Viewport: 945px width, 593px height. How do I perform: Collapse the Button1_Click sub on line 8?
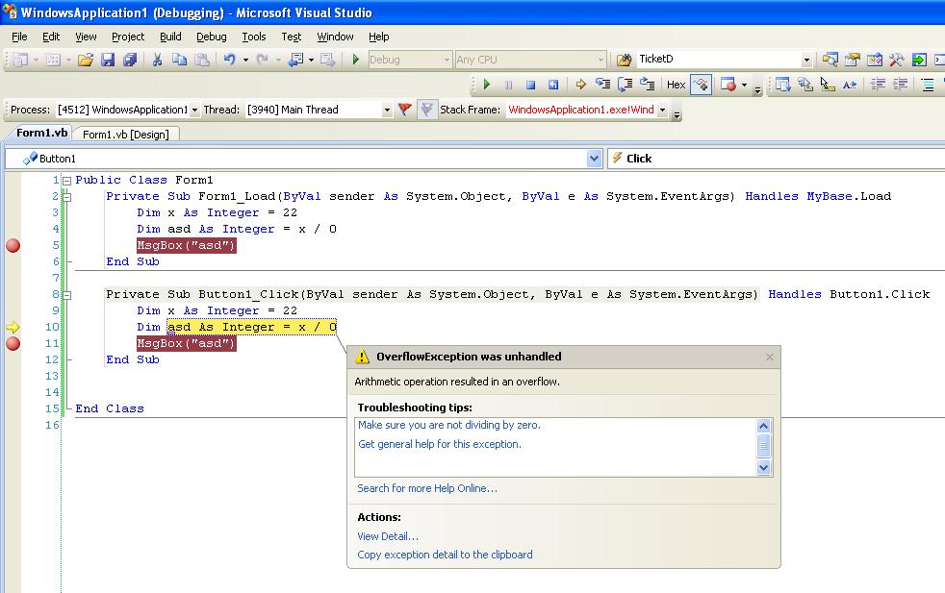pos(67,295)
